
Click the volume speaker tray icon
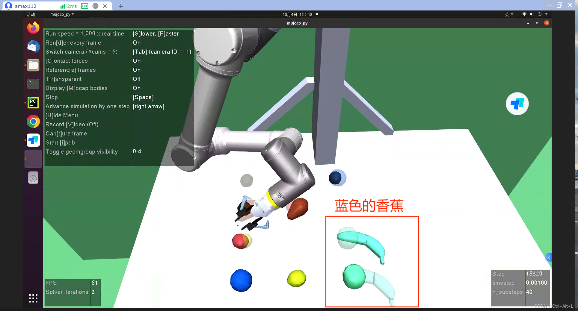(x=532, y=14)
